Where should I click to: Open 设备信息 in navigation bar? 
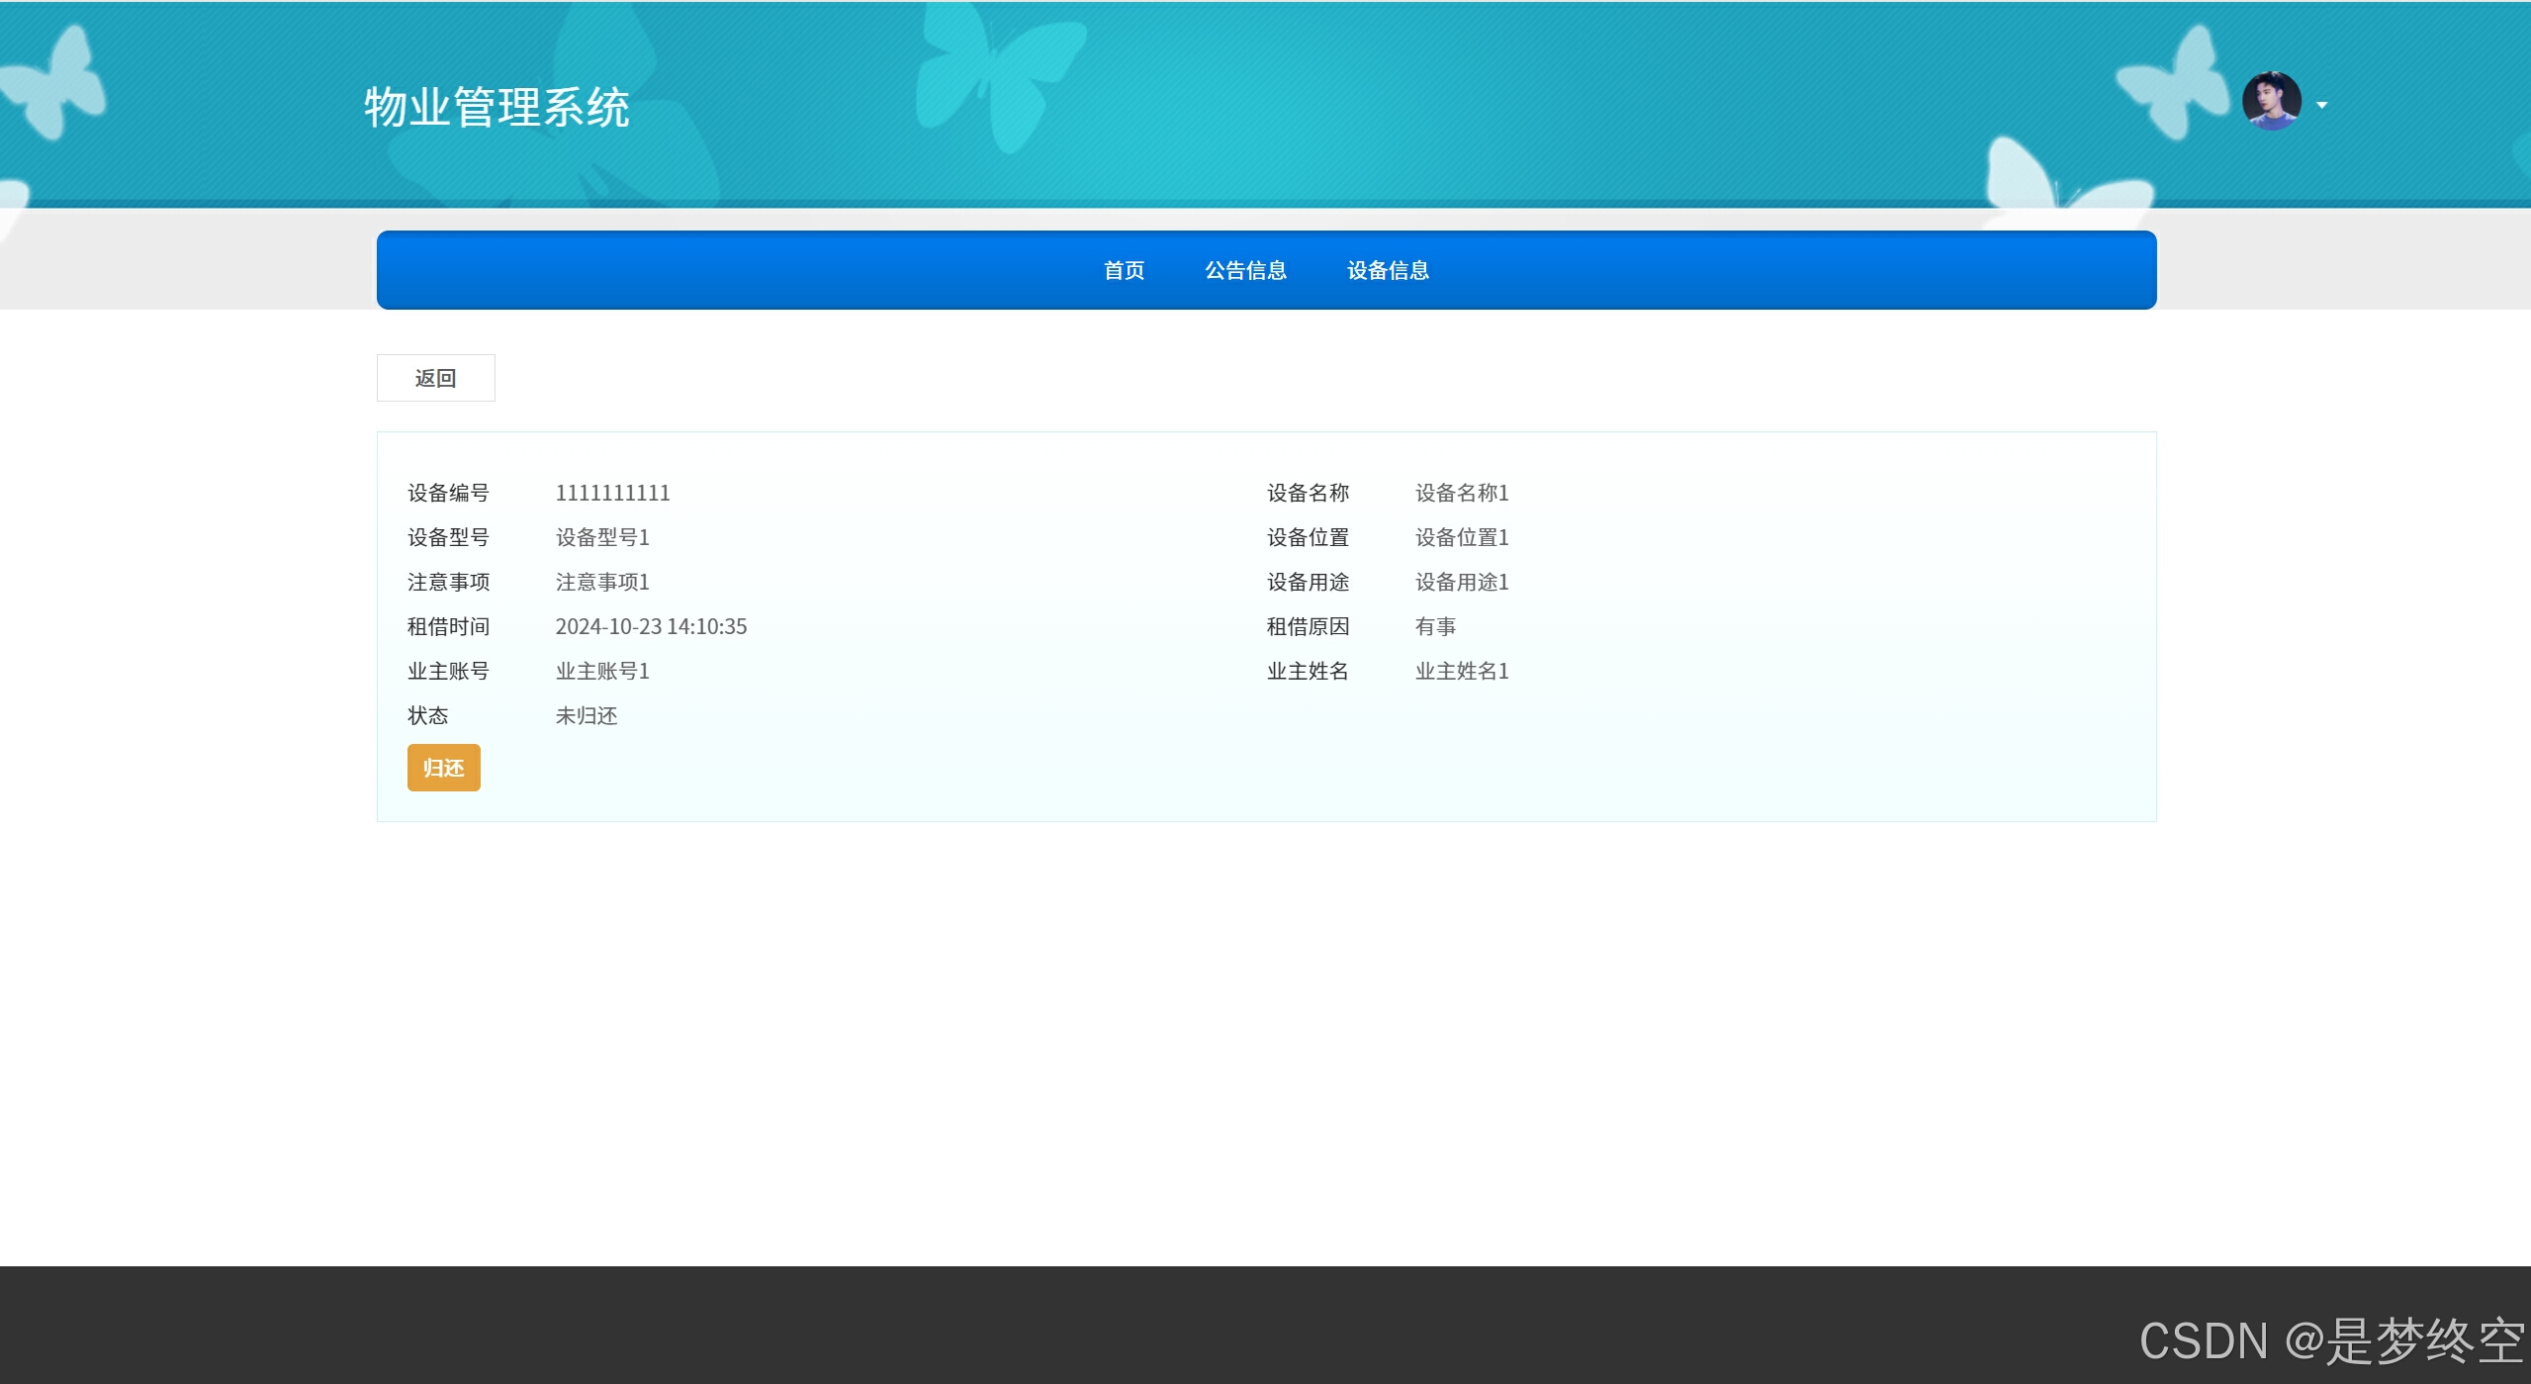click(1388, 270)
